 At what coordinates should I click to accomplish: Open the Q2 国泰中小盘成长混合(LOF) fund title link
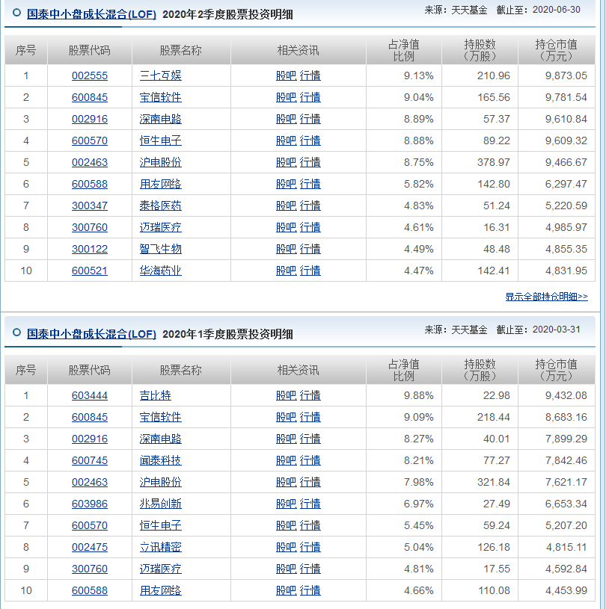coord(91,14)
